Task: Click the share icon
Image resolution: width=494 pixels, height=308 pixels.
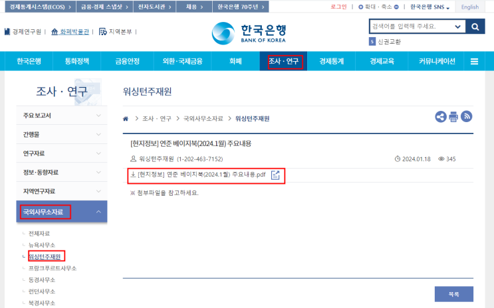Action: click(x=441, y=117)
